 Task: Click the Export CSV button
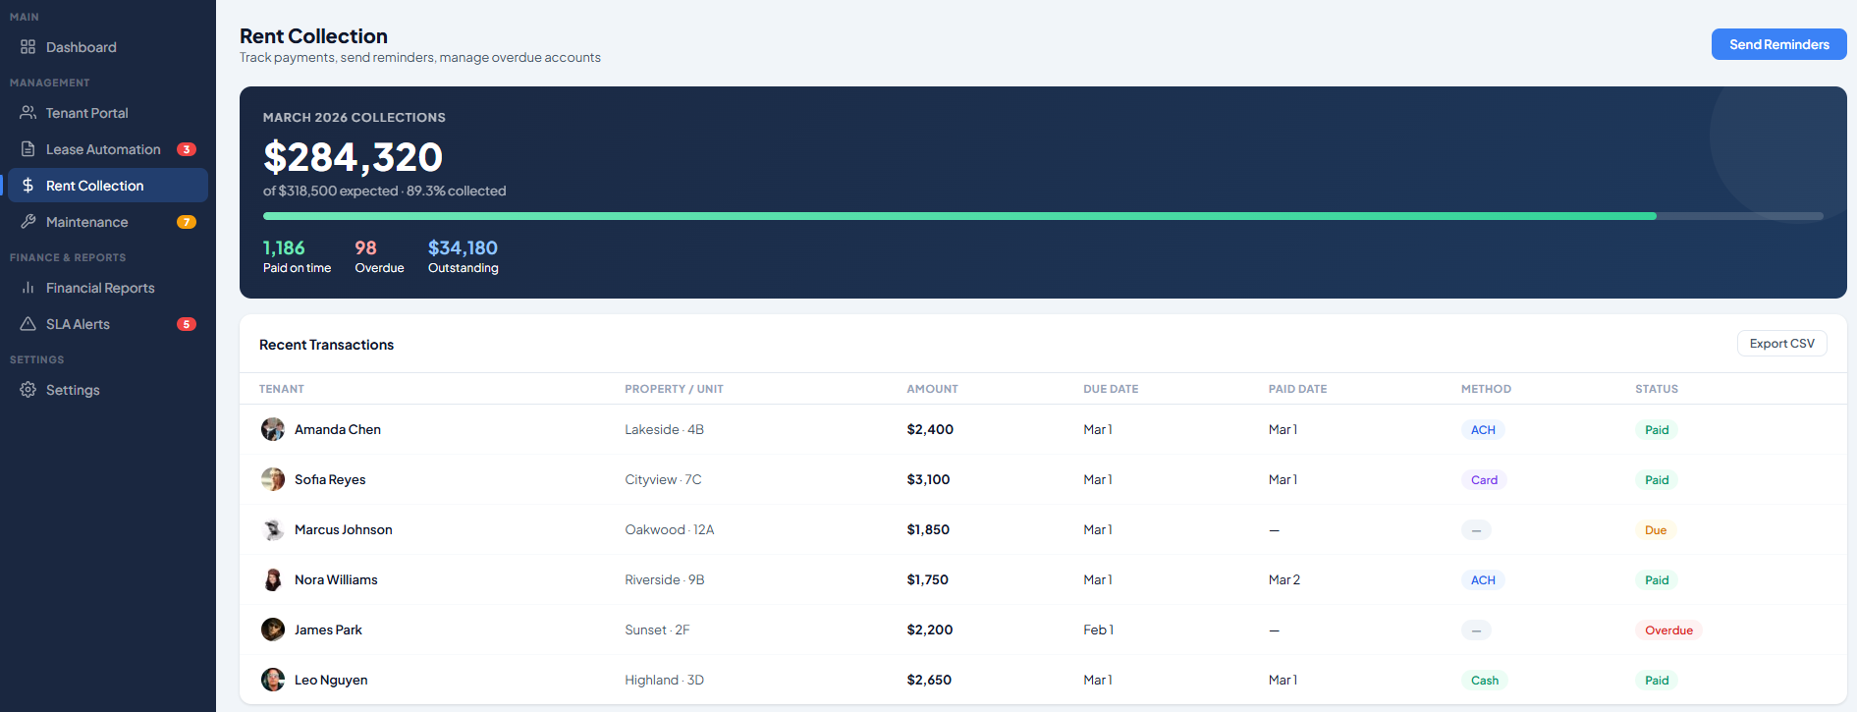pyautogui.click(x=1781, y=344)
